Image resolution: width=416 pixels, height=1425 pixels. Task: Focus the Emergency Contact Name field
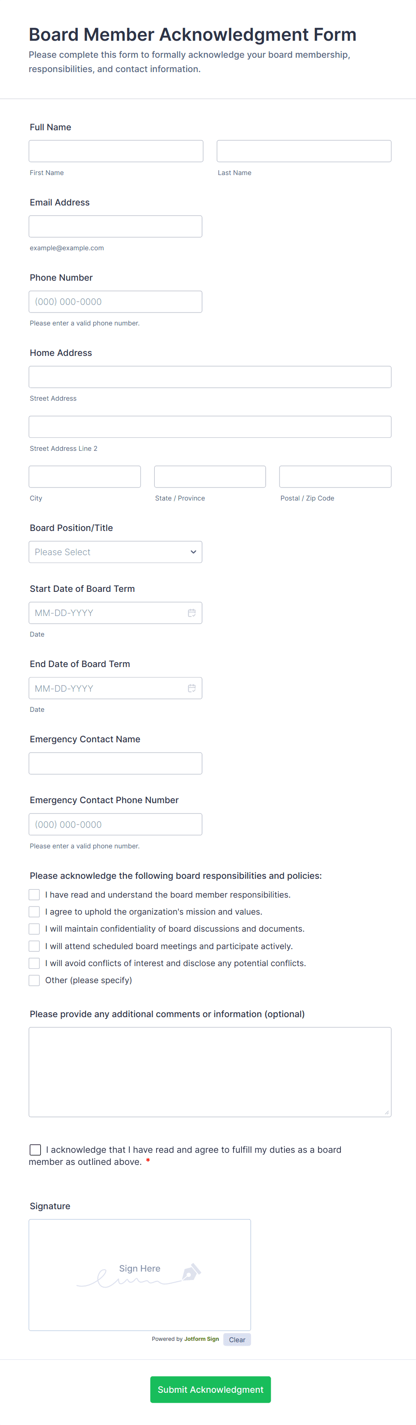click(x=115, y=763)
